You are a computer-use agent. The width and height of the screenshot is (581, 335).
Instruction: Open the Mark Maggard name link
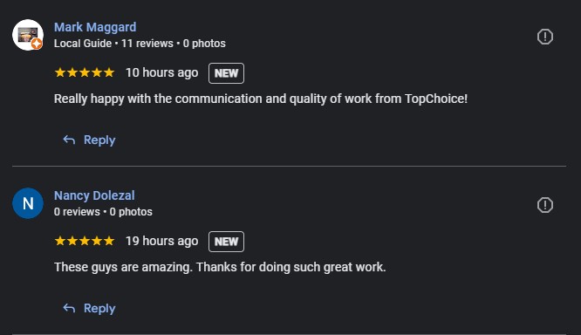click(x=95, y=27)
